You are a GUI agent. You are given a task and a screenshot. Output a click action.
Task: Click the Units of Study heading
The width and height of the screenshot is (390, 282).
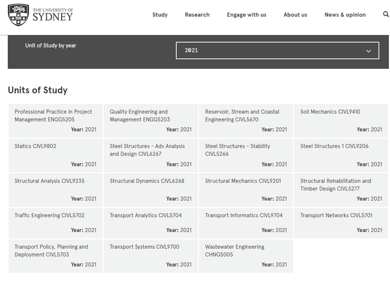pyautogui.click(x=38, y=90)
